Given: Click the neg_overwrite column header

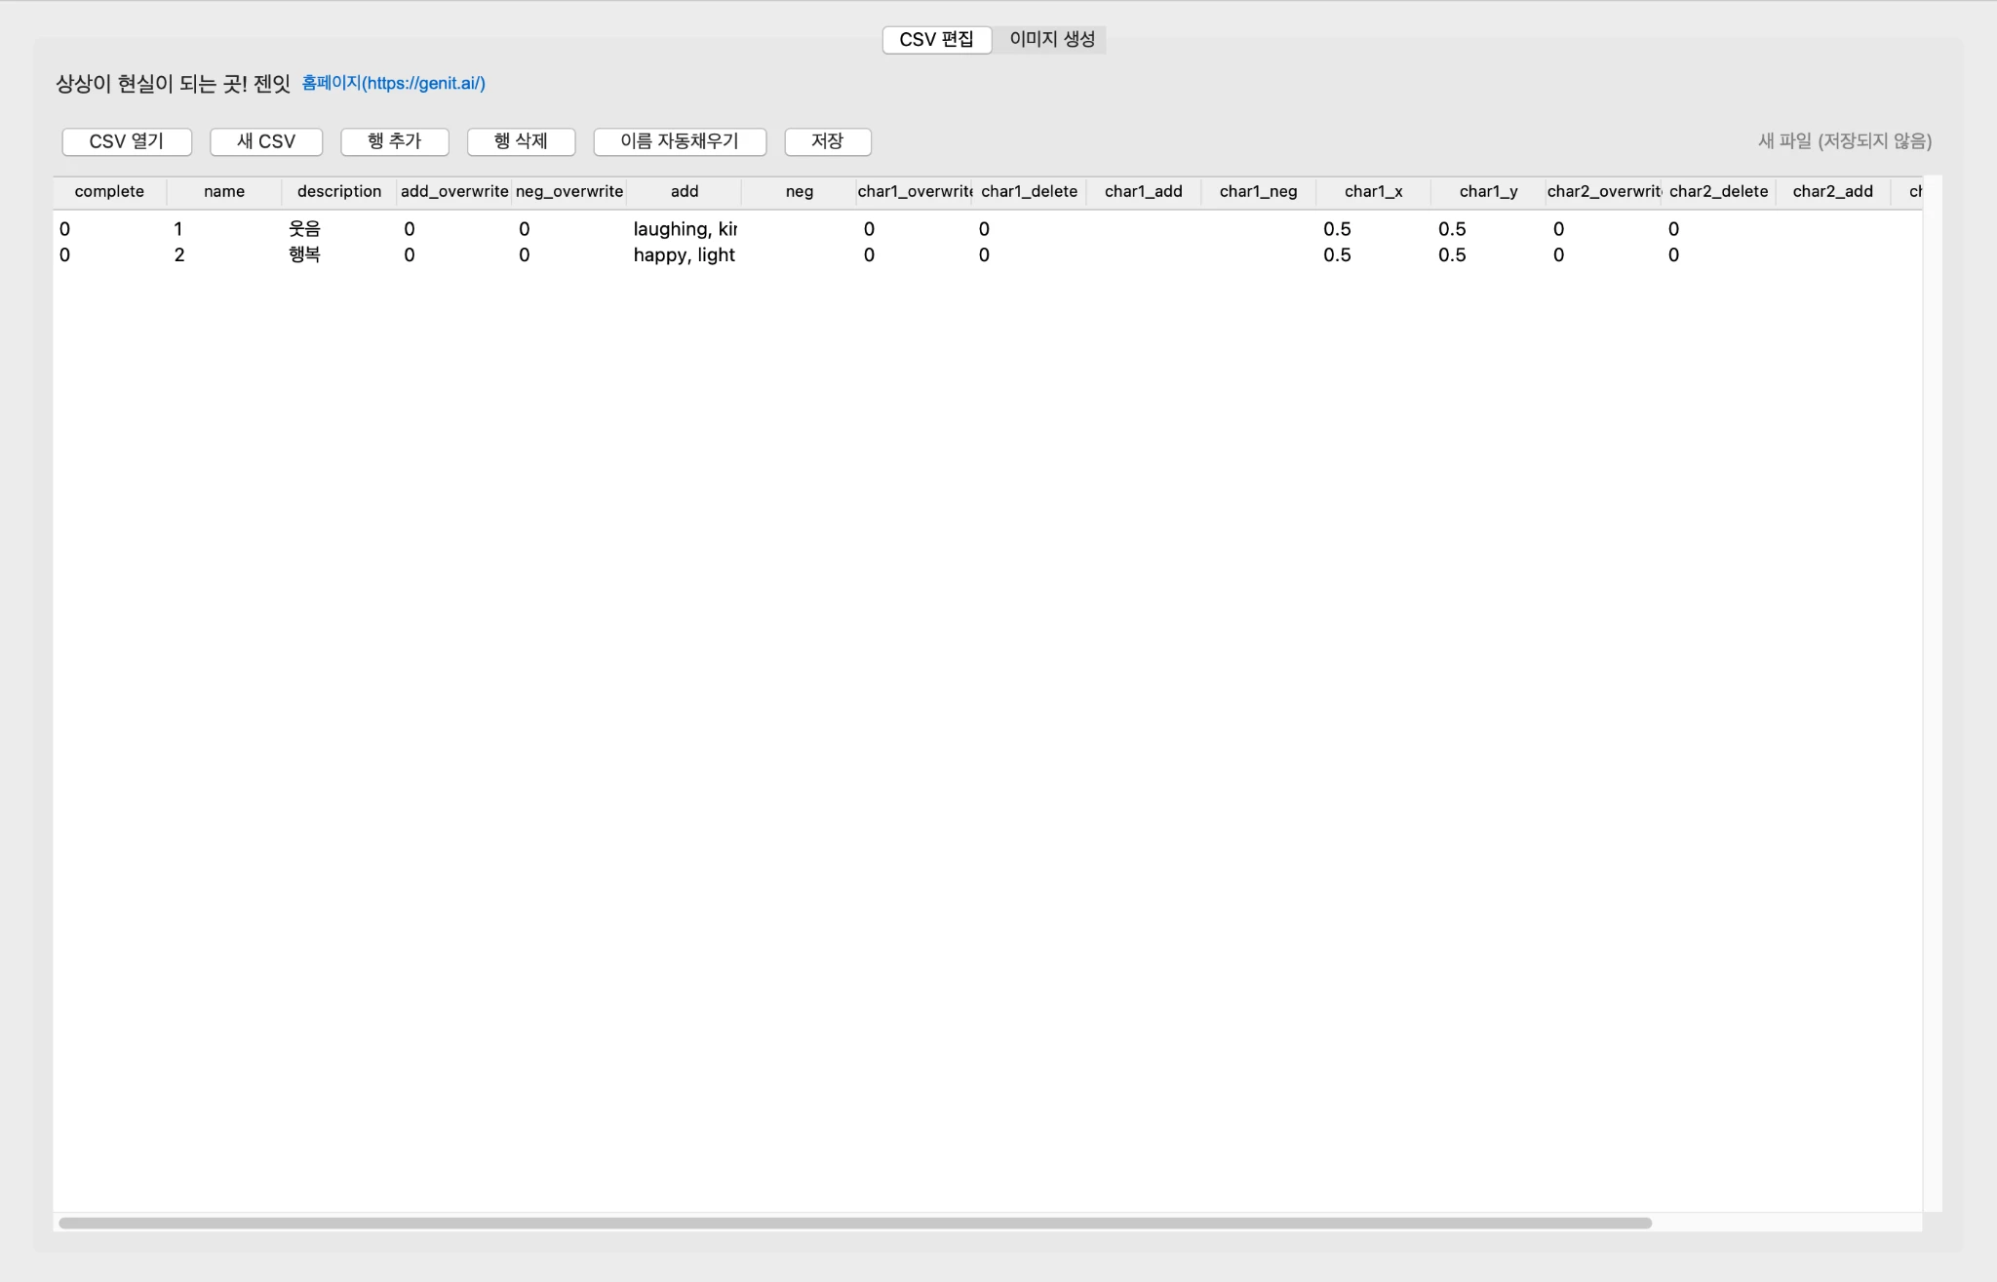Looking at the screenshot, I should click(568, 191).
